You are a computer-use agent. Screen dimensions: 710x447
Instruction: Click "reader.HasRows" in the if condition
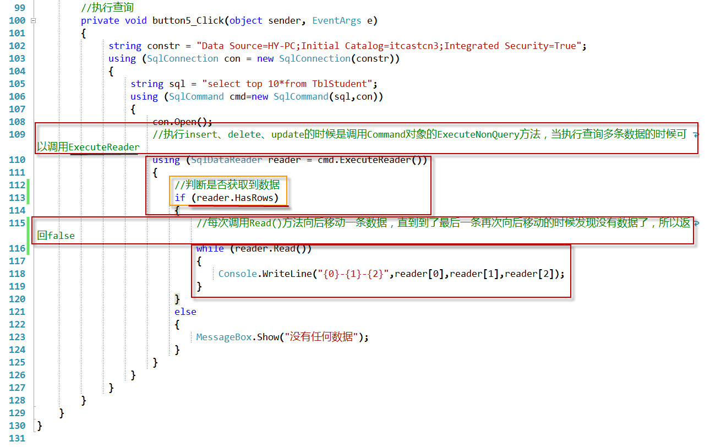(x=235, y=198)
